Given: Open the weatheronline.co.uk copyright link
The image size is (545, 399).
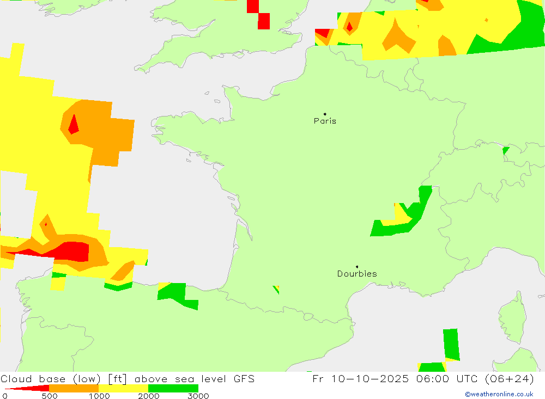Looking at the screenshot, I should (x=499, y=394).
